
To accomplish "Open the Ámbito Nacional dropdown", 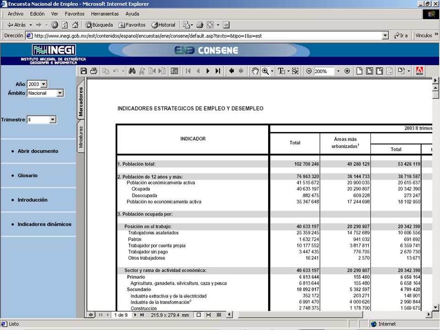I will pos(60,93).
